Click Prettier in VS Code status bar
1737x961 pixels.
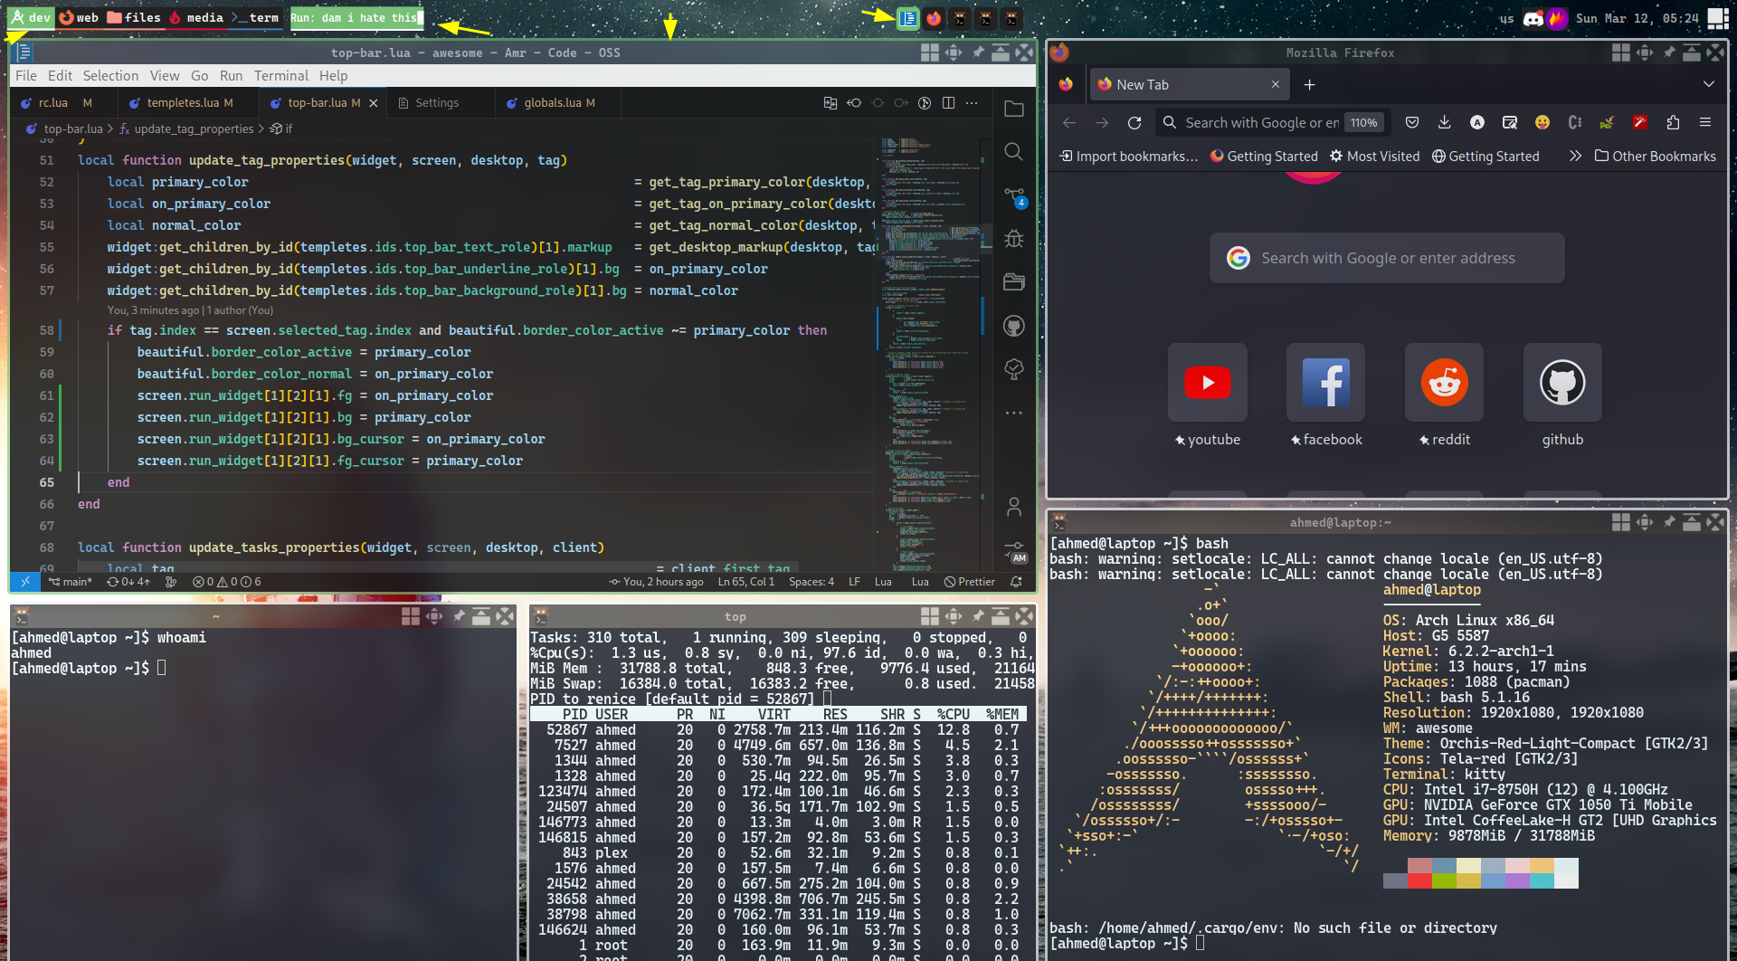click(970, 582)
